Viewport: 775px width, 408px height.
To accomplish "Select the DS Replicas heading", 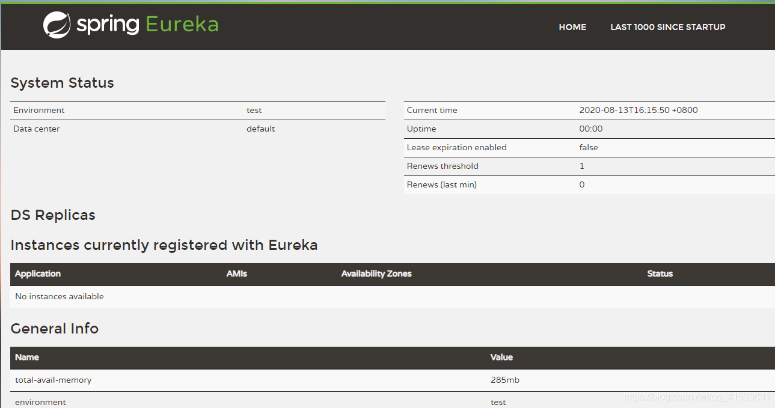I will click(x=53, y=215).
